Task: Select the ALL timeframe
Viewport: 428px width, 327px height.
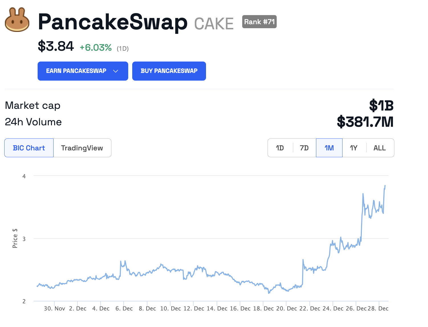Action: pos(379,148)
